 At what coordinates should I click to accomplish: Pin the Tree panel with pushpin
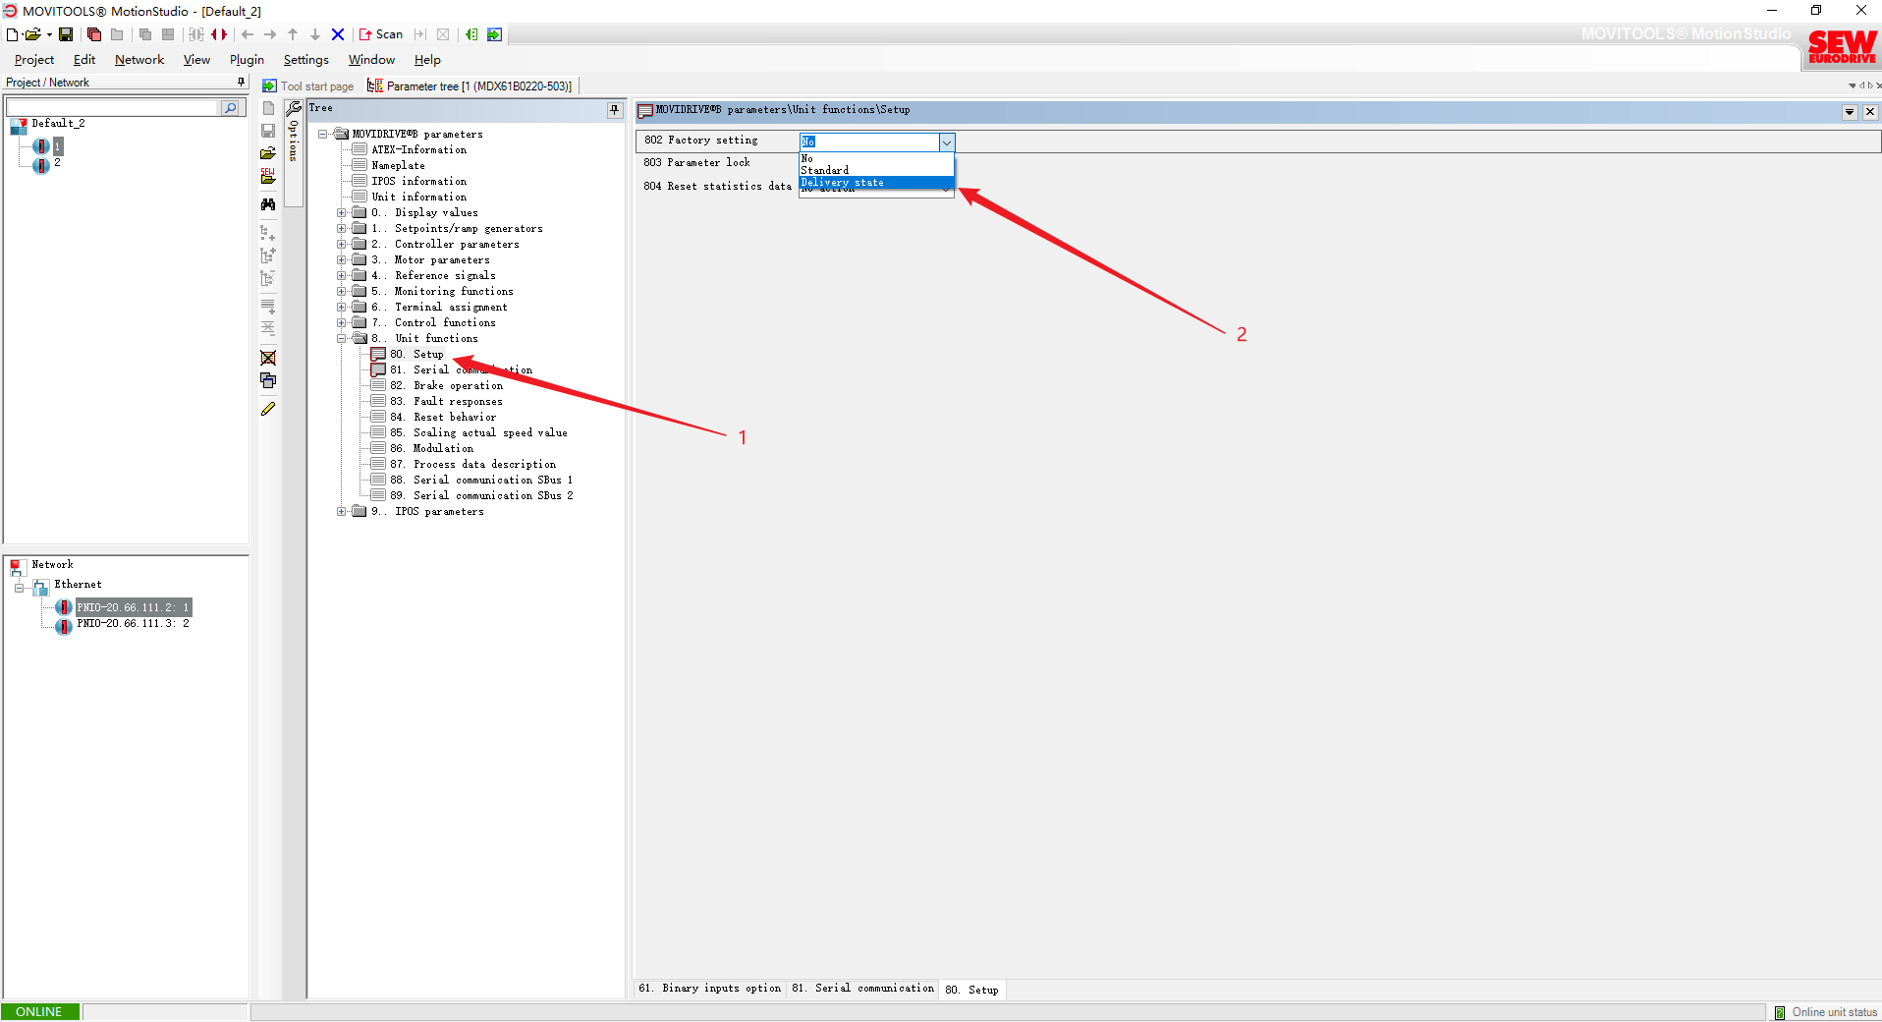click(x=615, y=109)
